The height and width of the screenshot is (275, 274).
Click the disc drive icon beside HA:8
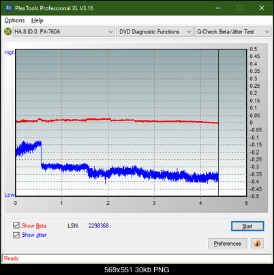point(7,31)
